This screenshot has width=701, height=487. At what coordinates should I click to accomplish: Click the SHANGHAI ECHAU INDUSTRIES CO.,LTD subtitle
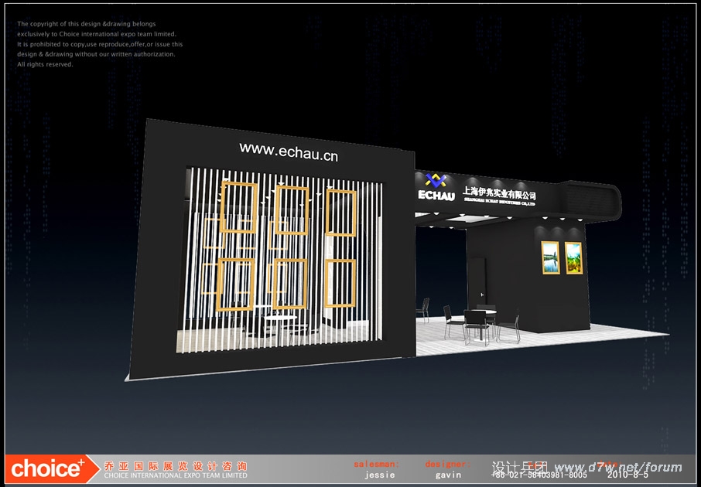[499, 202]
